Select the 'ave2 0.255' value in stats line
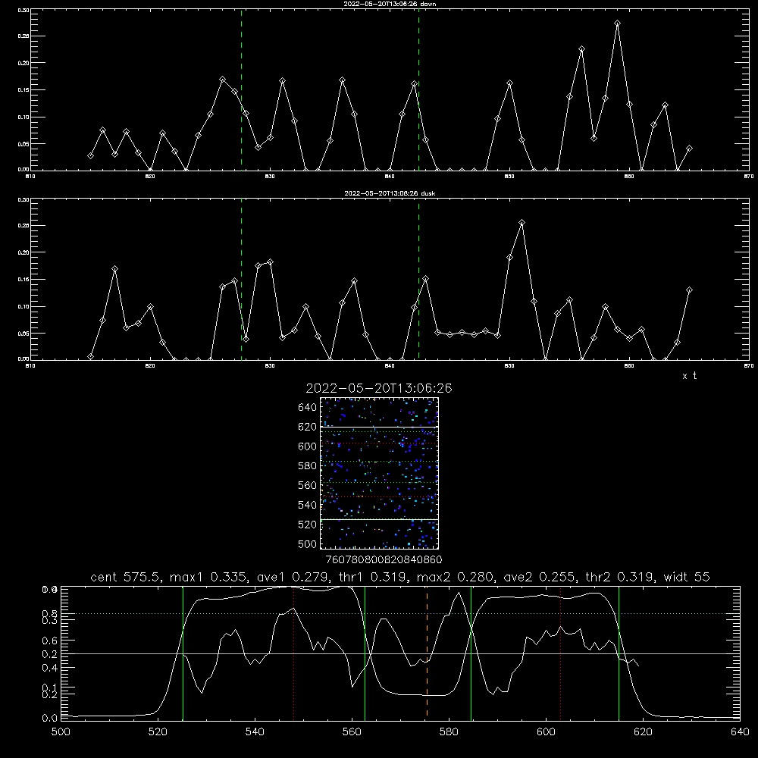Image resolution: width=758 pixels, height=758 pixels. [540, 577]
